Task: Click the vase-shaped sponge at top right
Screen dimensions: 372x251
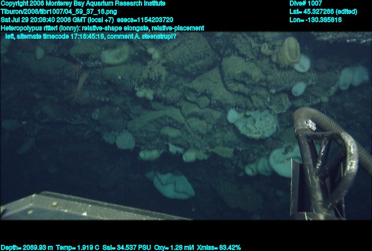Action: (288, 51)
